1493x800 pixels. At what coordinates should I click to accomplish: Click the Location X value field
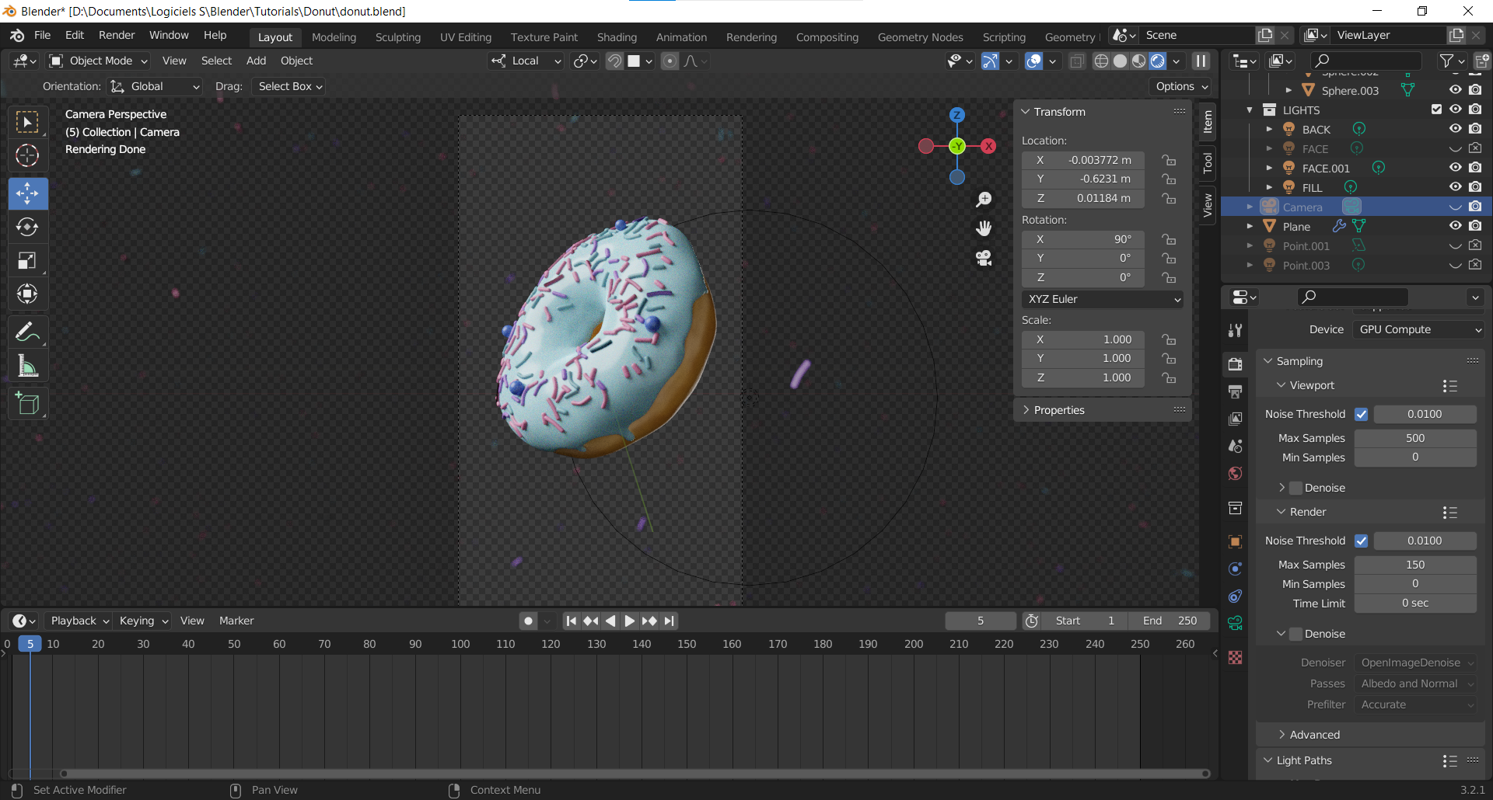pos(1083,160)
